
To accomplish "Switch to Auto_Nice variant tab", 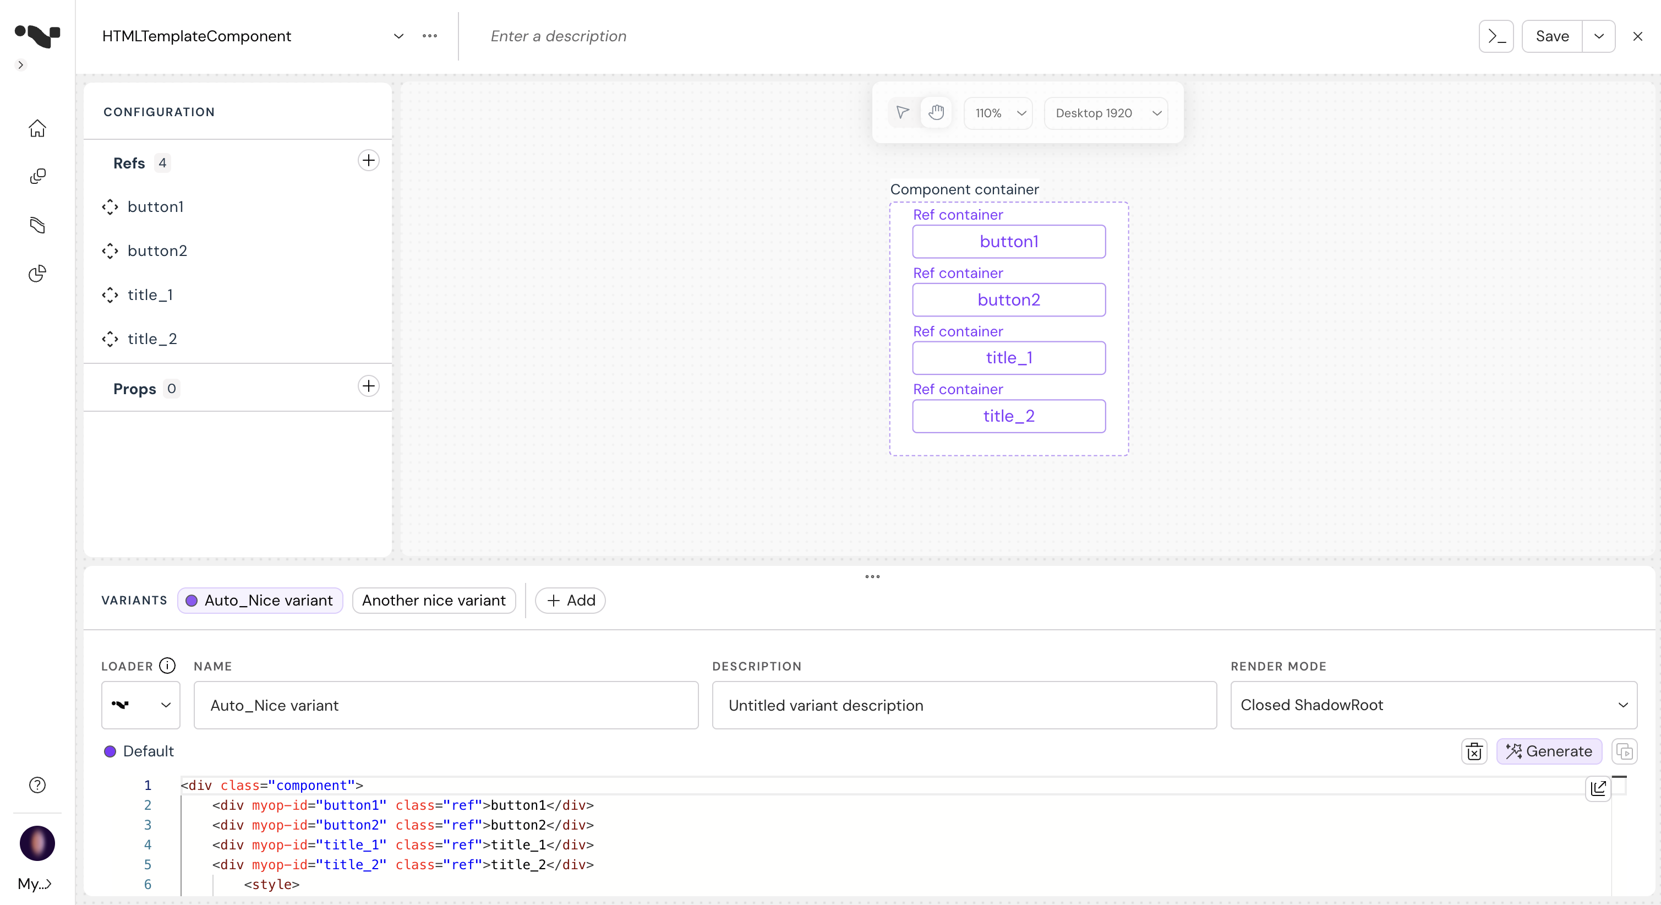I will click(260, 601).
